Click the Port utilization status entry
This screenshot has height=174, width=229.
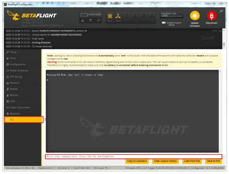point(20,168)
